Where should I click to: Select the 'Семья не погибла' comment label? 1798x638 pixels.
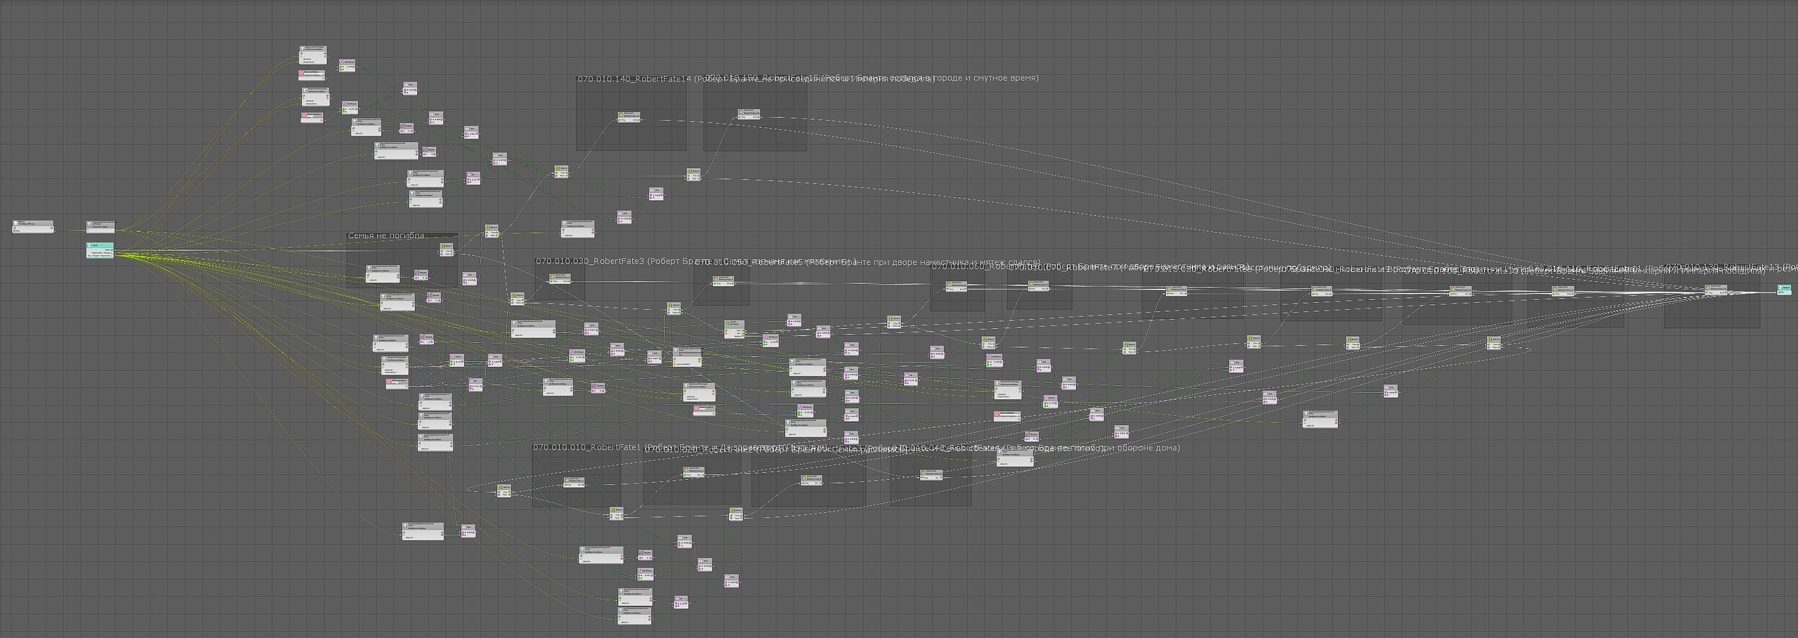point(386,236)
